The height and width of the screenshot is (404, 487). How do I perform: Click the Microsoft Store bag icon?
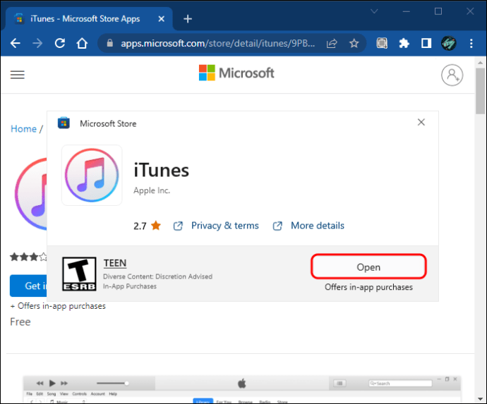pyautogui.click(x=64, y=123)
